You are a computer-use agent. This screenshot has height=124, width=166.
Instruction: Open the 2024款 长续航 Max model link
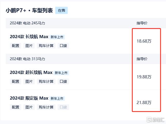tap(29, 37)
